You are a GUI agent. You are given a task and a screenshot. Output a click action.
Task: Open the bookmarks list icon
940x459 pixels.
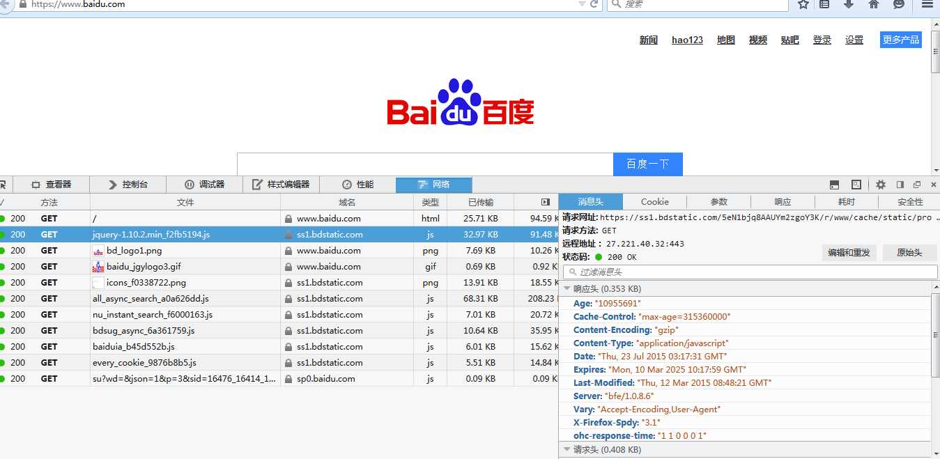point(824,4)
